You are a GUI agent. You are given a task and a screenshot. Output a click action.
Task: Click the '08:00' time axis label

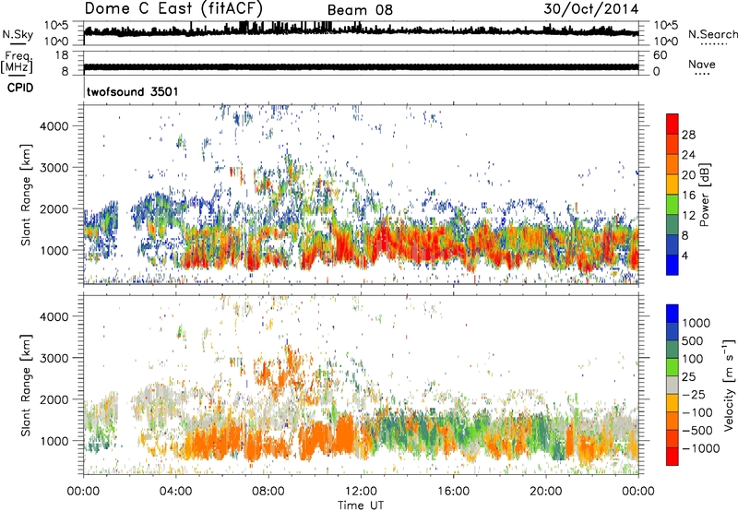pos(268,492)
